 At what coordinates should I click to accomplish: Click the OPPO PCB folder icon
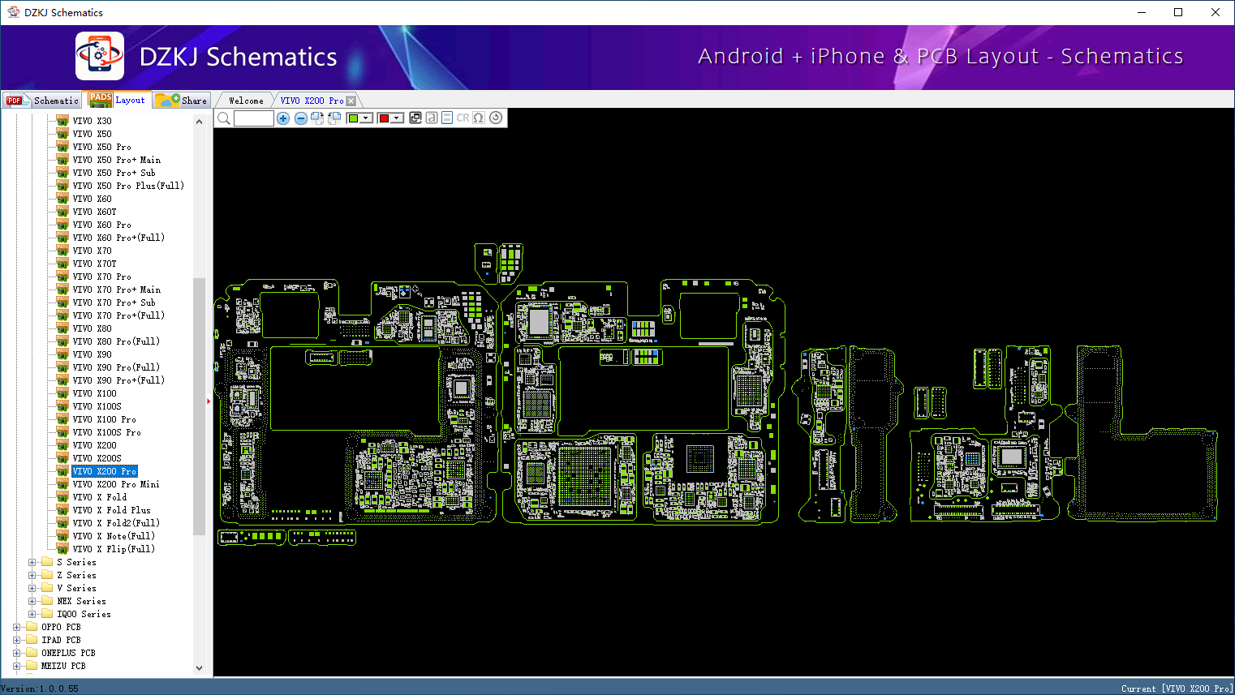(32, 626)
